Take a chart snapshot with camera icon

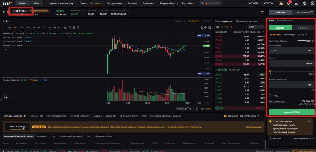[x=201, y=28]
